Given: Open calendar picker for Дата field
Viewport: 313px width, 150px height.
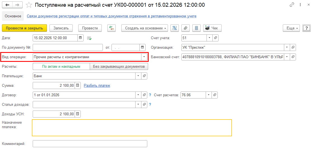Looking at the screenshot, I should click(80, 38).
